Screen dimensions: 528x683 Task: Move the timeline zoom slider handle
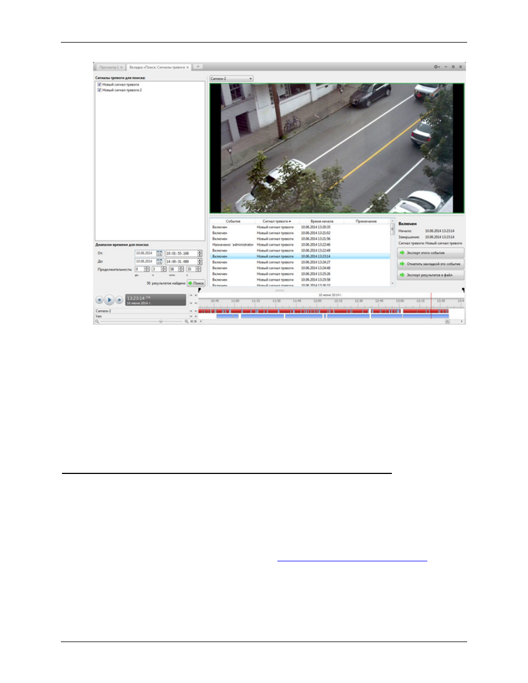161,321
